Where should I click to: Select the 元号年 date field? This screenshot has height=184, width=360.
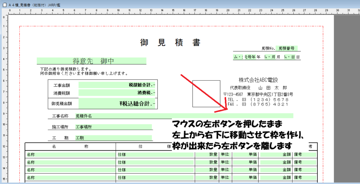point(250,57)
